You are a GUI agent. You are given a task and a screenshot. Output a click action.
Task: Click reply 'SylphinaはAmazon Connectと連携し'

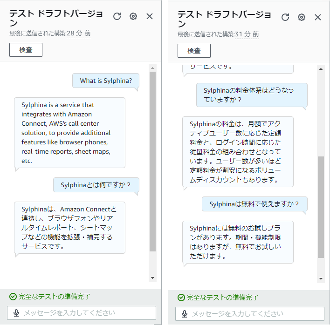[x=69, y=228]
